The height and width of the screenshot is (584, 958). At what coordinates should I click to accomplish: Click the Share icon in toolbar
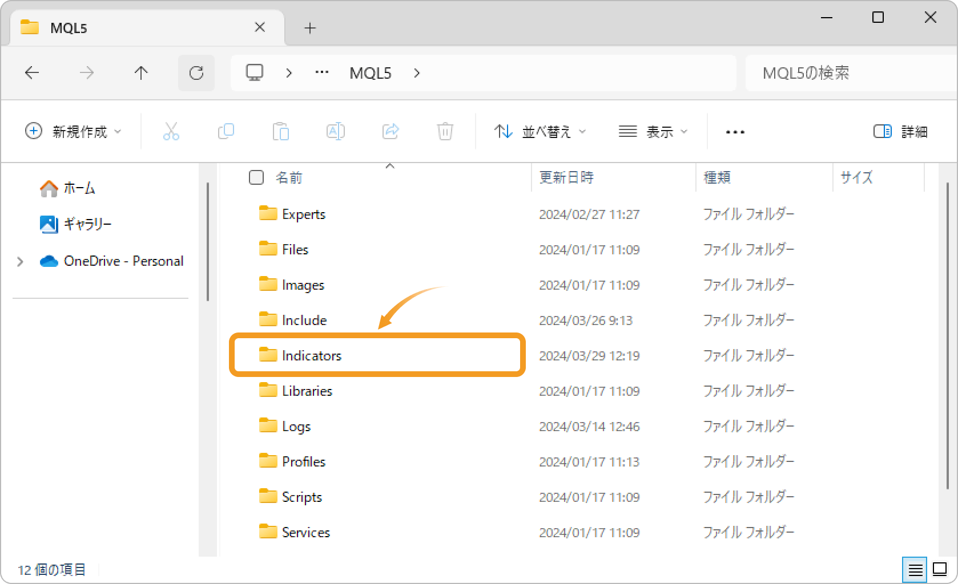point(390,132)
